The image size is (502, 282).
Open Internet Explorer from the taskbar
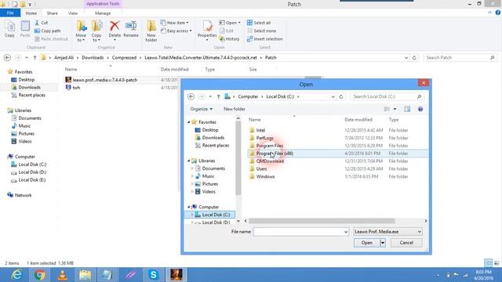[16, 275]
